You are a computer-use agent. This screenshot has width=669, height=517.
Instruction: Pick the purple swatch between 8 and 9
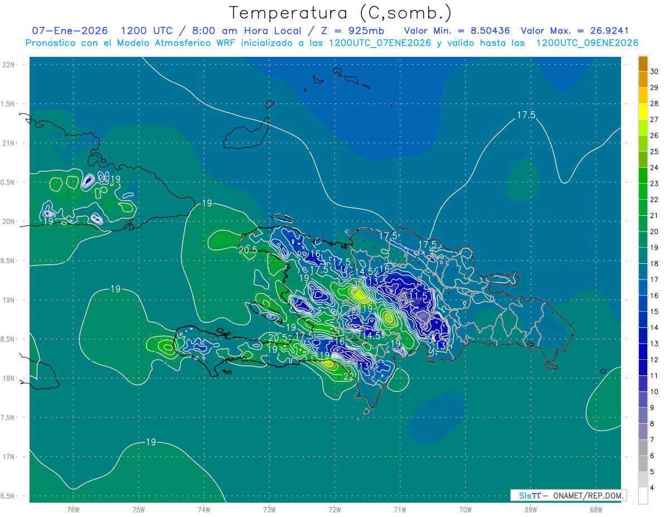tap(643, 415)
